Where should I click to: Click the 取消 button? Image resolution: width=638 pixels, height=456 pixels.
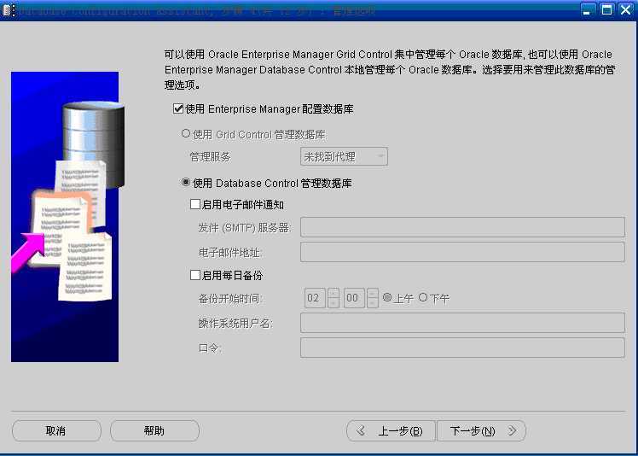[56, 430]
